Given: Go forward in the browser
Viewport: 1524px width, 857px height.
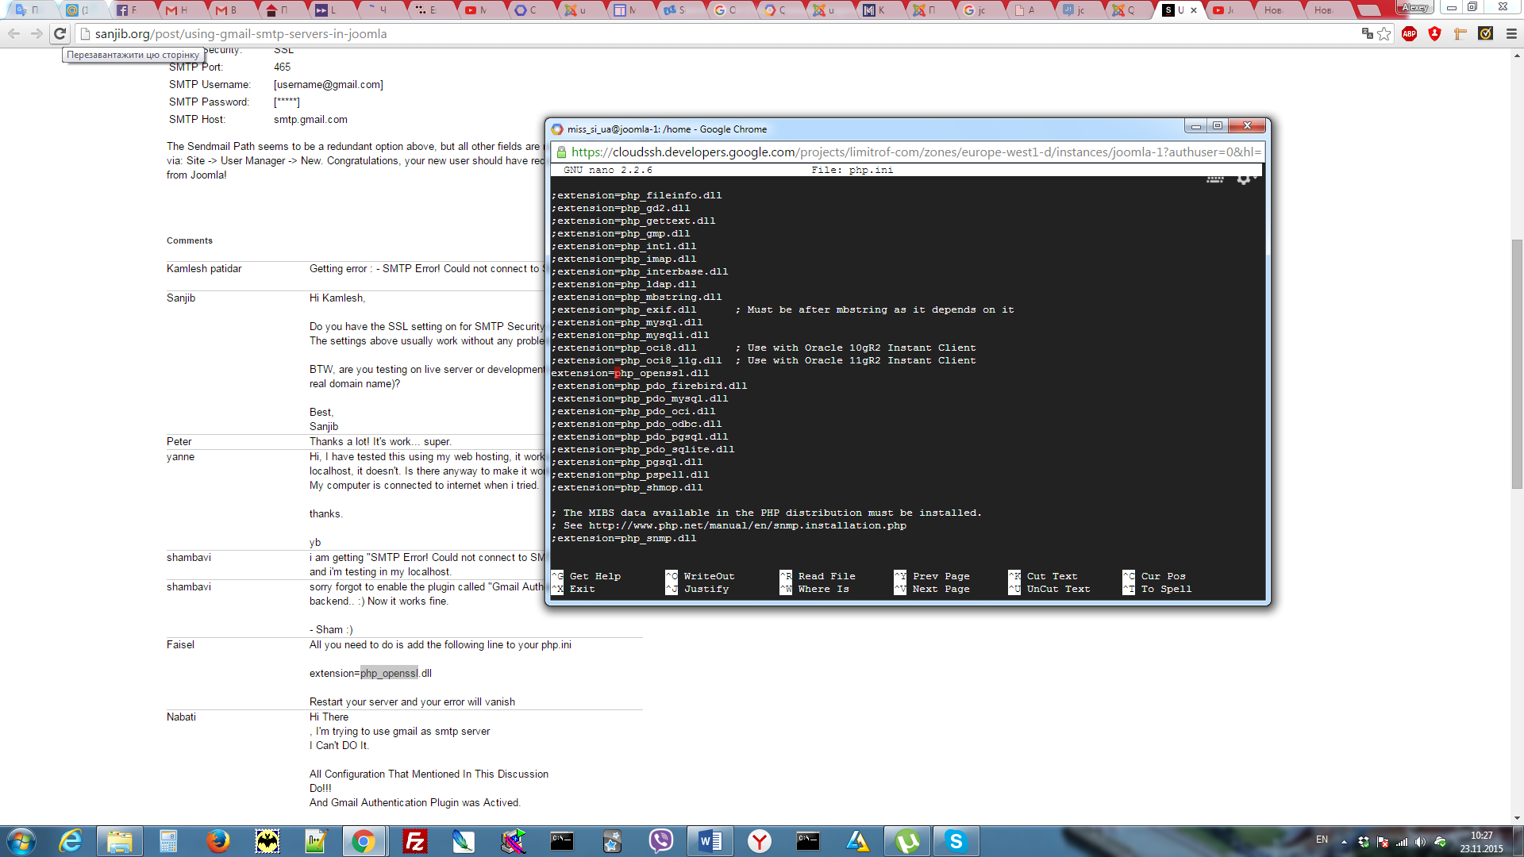Looking at the screenshot, I should (37, 33).
